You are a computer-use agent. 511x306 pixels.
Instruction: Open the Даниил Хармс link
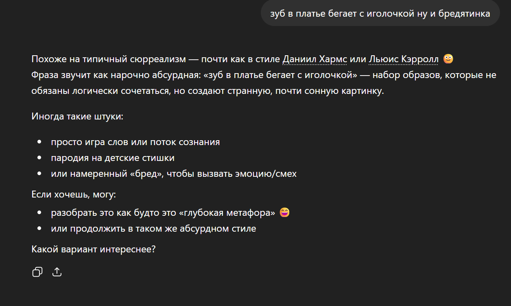click(x=314, y=60)
